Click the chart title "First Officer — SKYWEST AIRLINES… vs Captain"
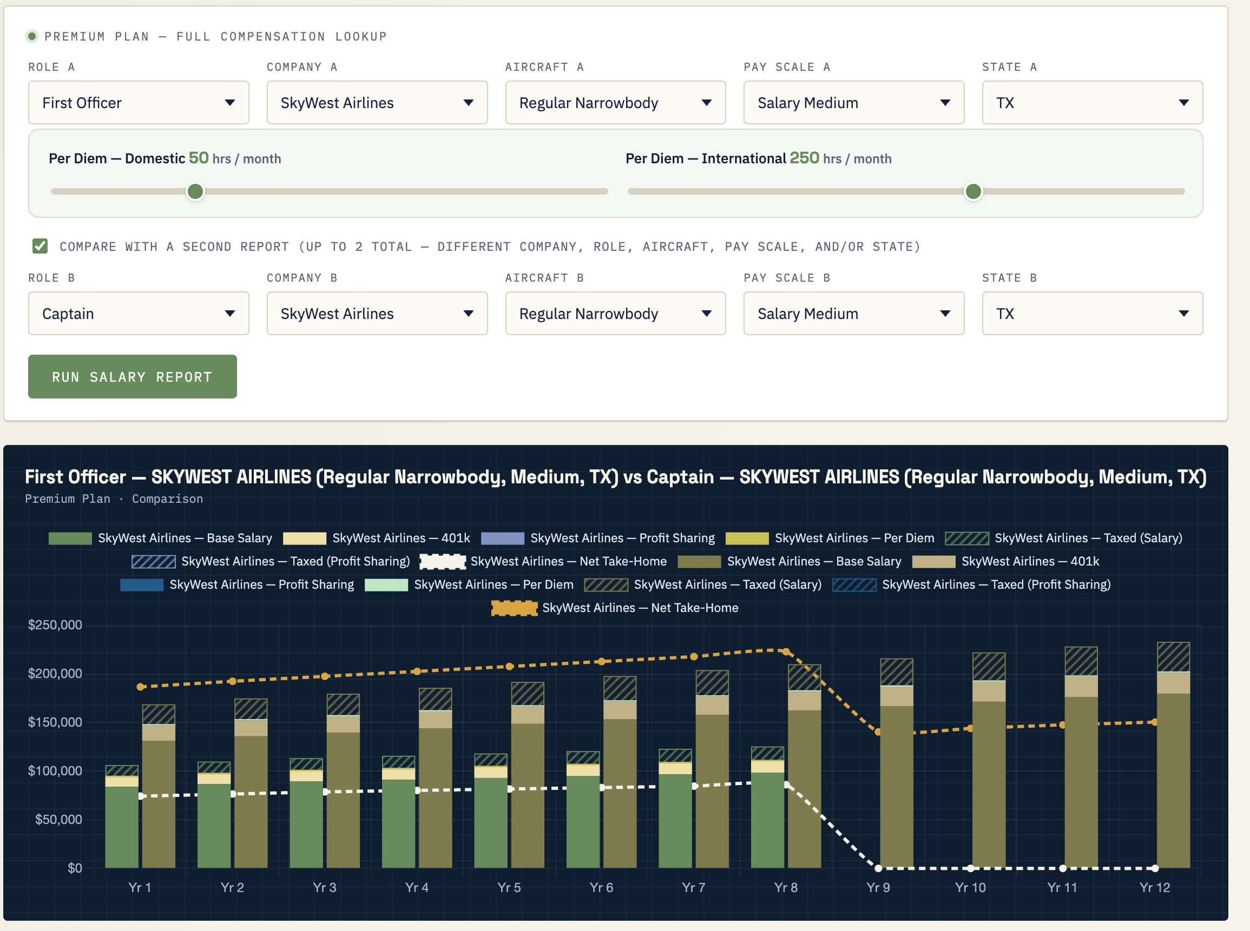 (615, 477)
